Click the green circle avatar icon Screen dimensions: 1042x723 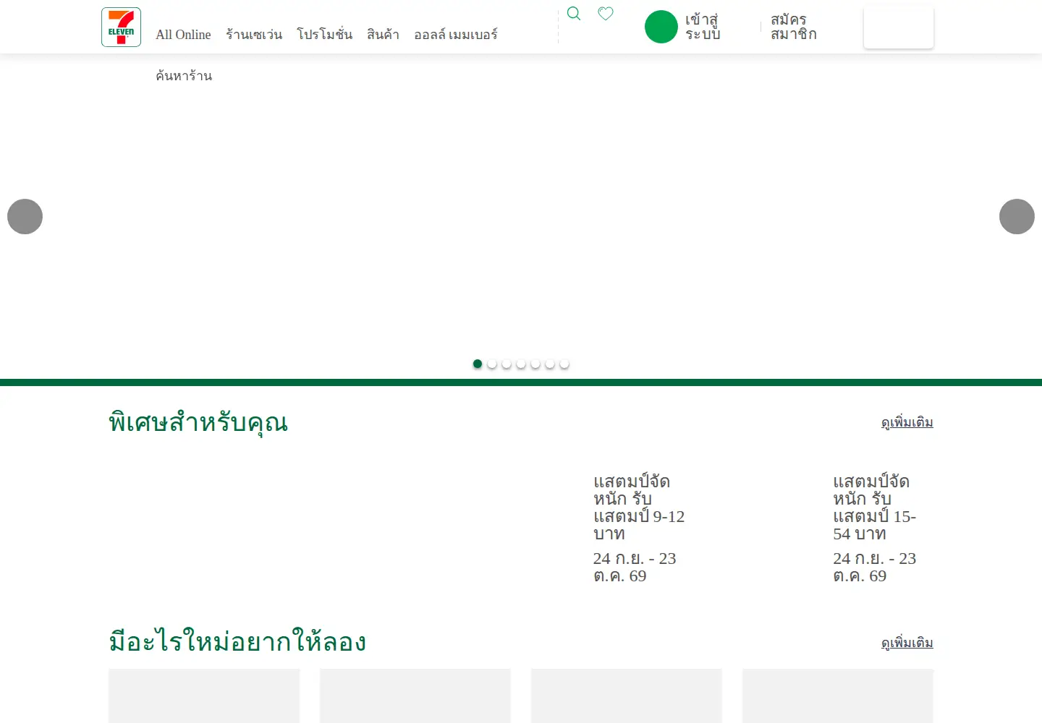661,27
